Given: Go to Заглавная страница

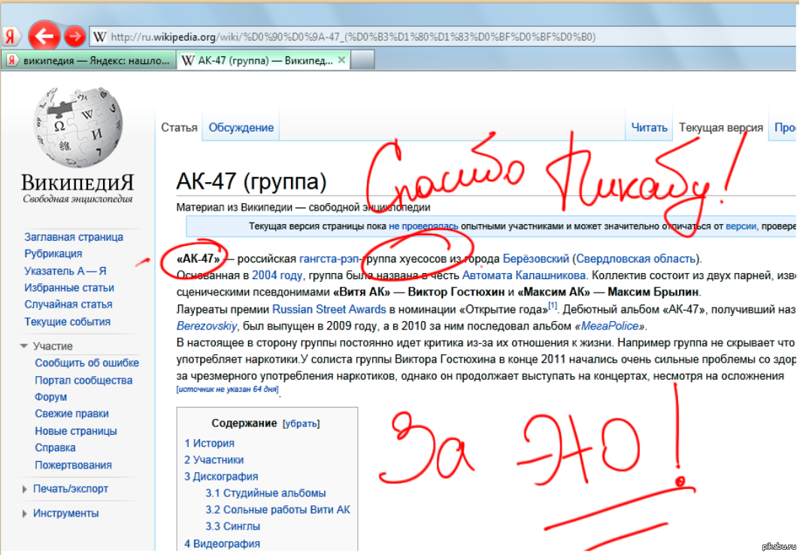Looking at the screenshot, I should [74, 237].
